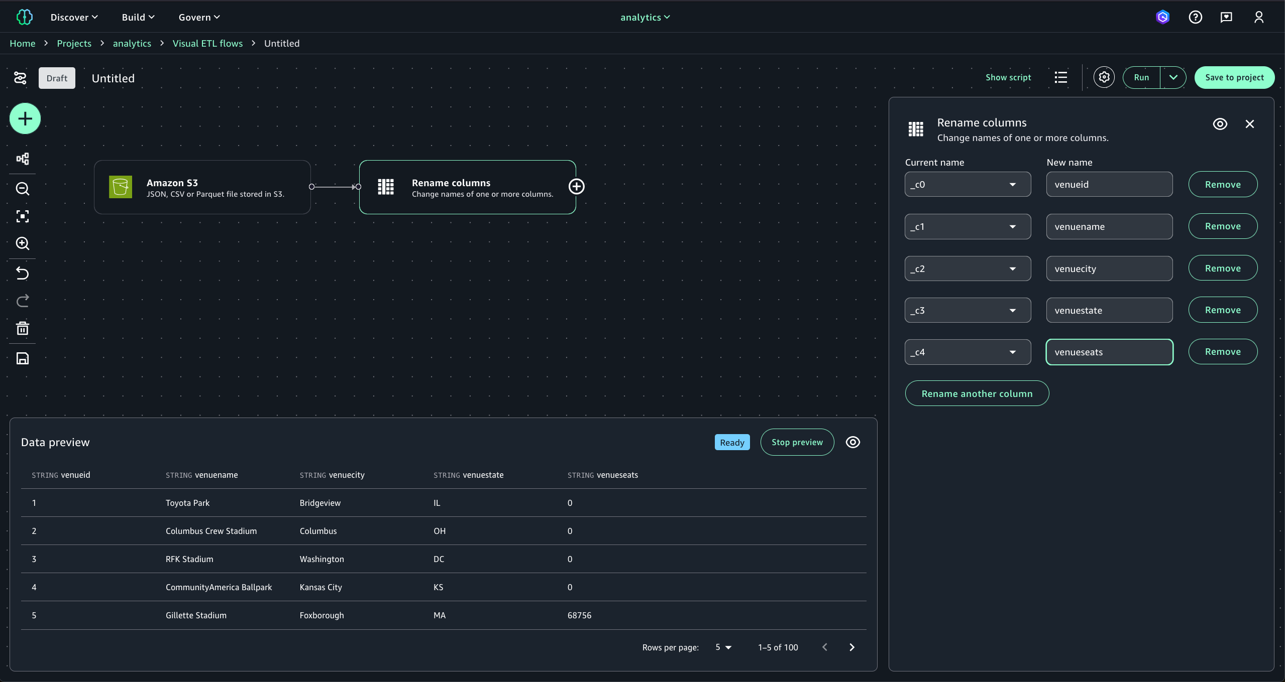
Task: Click Save to project button
Action: click(1234, 77)
